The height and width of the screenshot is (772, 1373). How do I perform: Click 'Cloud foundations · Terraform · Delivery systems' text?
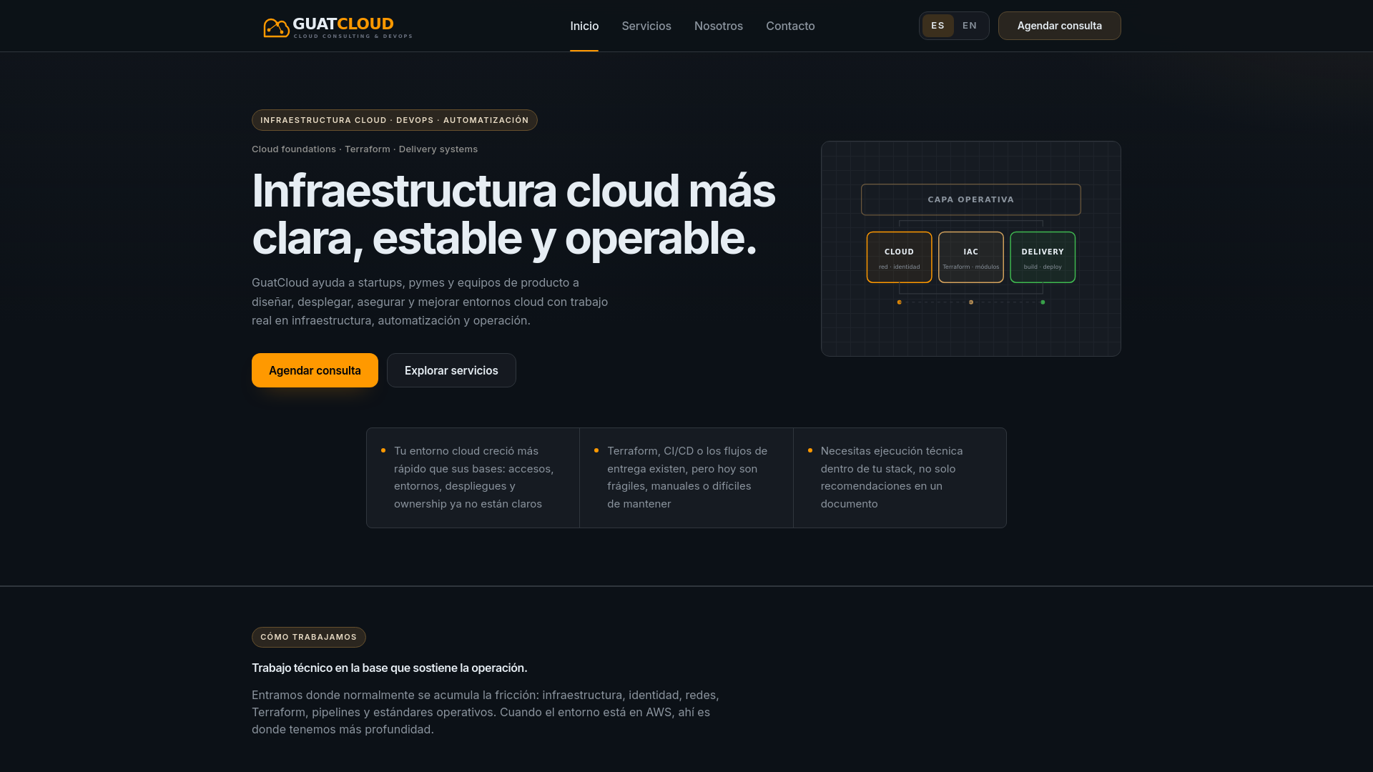tap(365, 149)
